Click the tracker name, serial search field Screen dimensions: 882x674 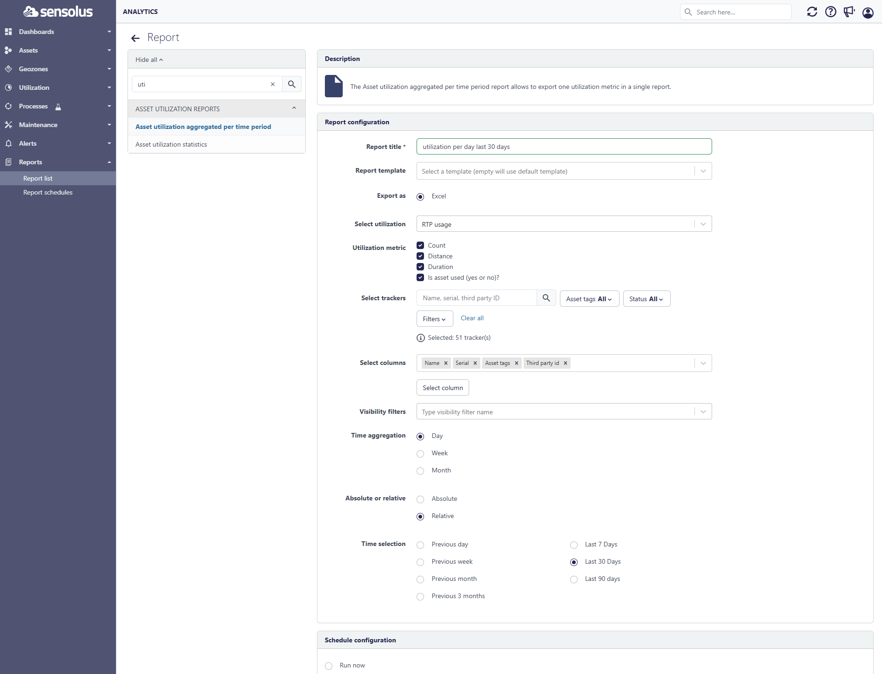pyautogui.click(x=477, y=298)
